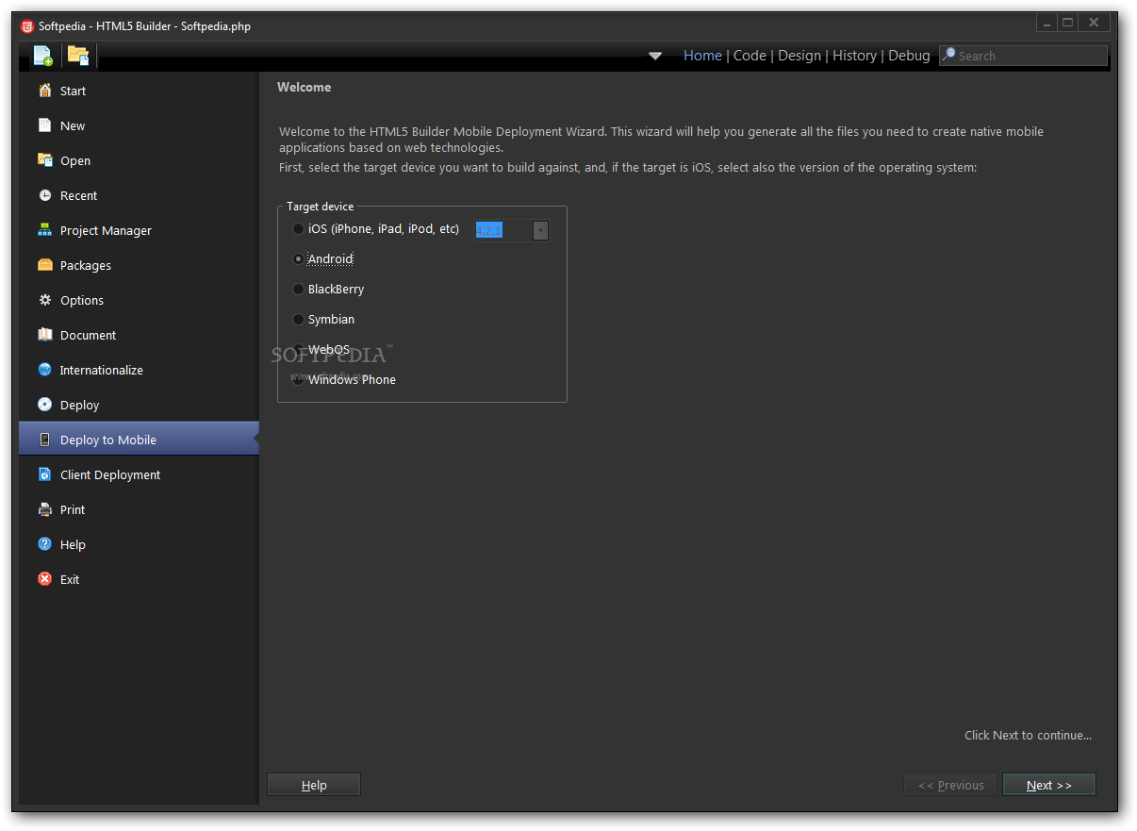Switch to the Code view
This screenshot has width=1137, height=831.
coord(750,56)
